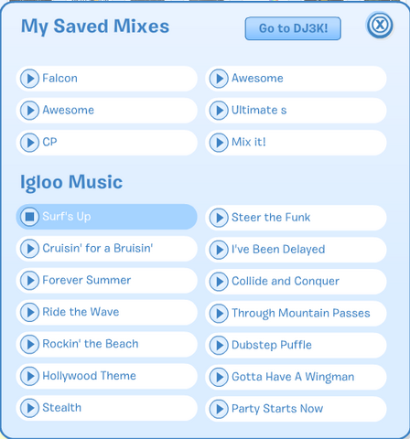Play the CP saved mix
This screenshot has height=439, width=410.
tap(29, 143)
